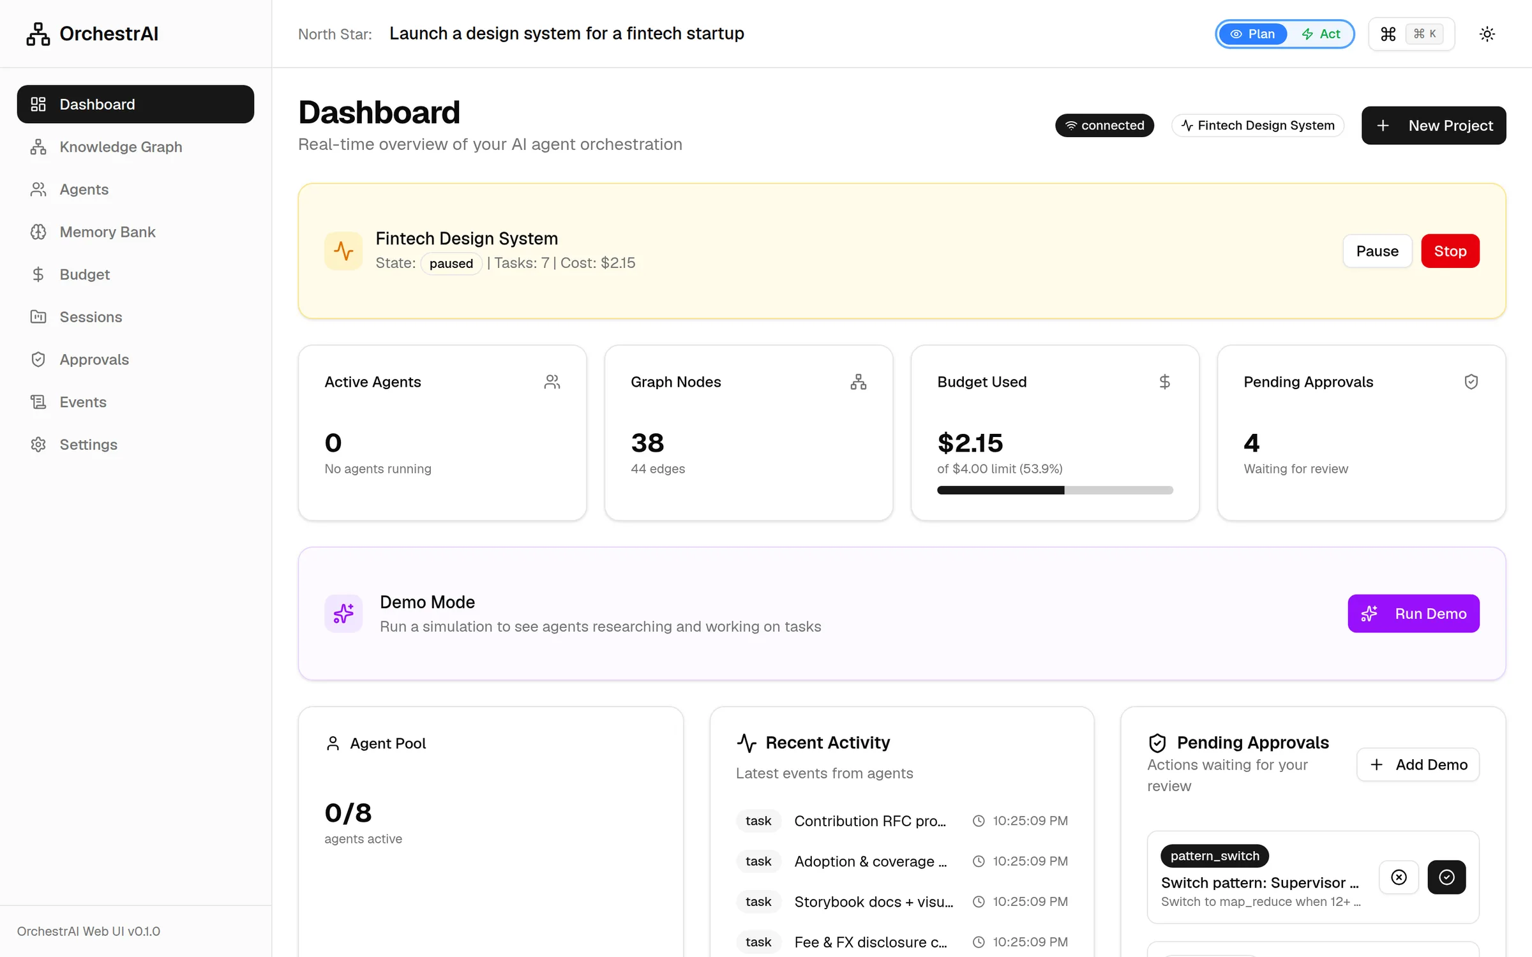The image size is (1532, 957).
Task: Click the shield icon beside Pending Approvals heading
Action: tap(1157, 743)
